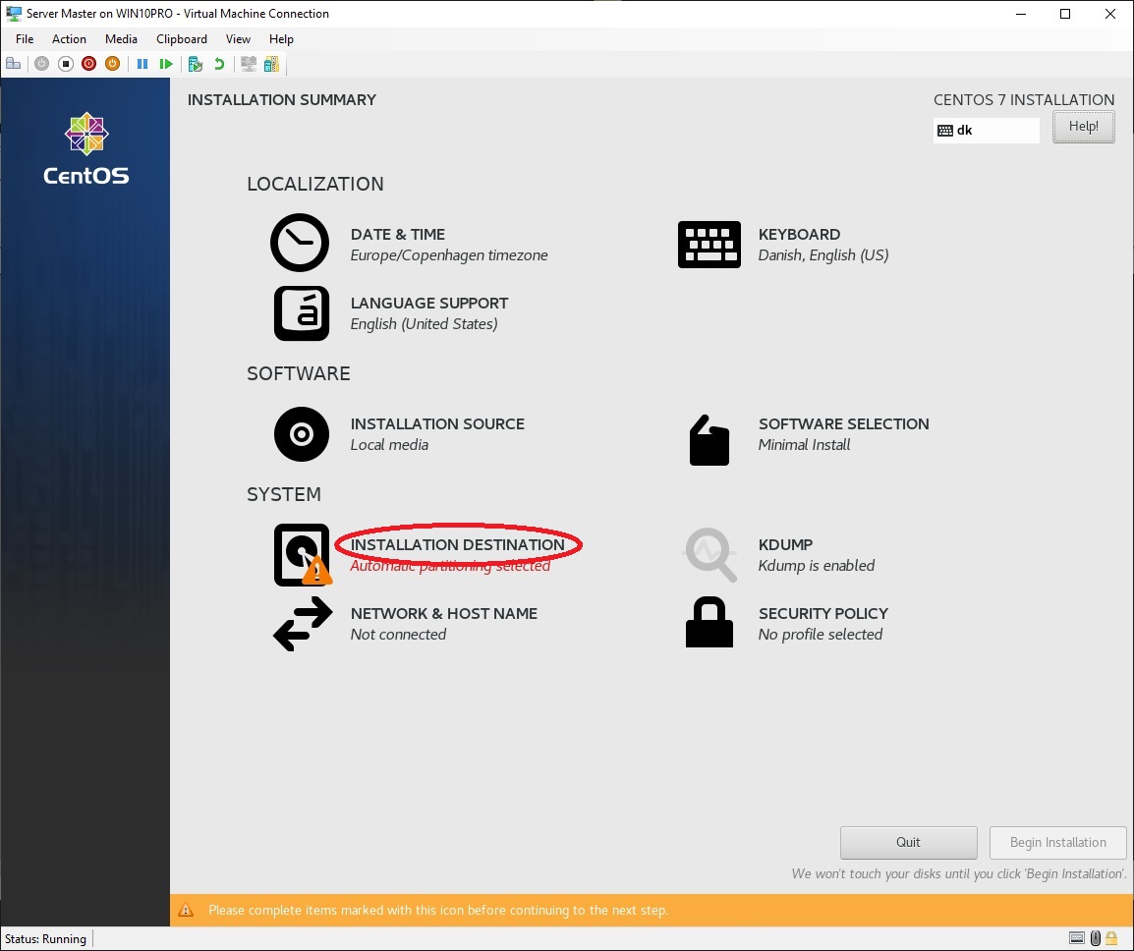Click the Quit button

coord(908,843)
